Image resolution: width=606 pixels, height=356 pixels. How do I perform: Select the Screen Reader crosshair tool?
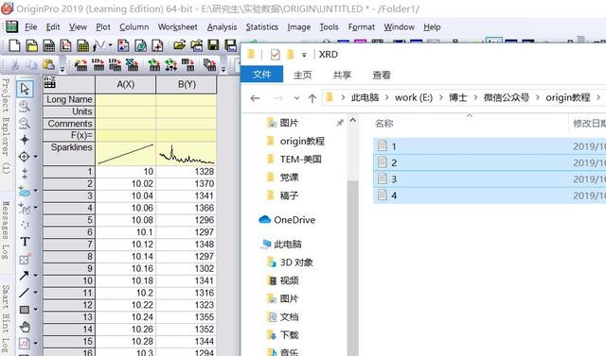click(25, 140)
